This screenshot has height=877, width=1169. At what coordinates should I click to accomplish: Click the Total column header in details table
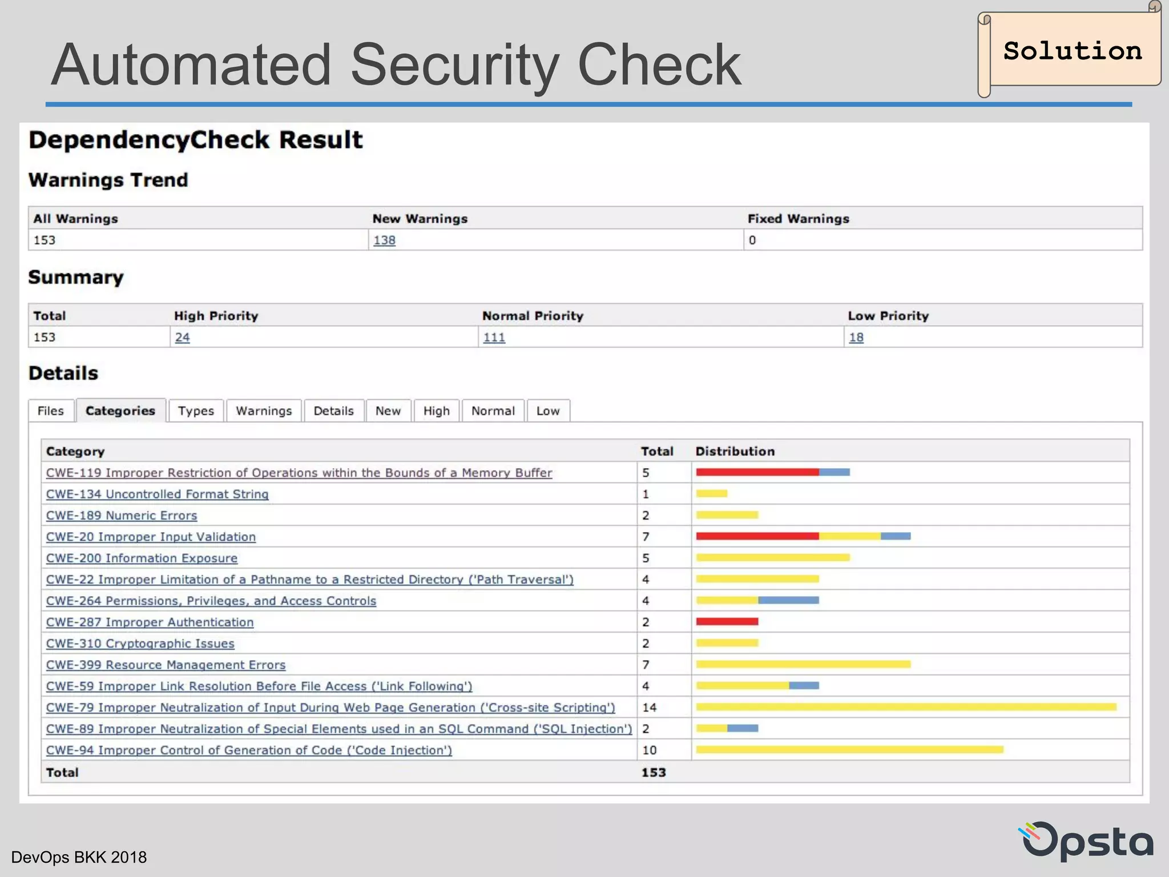point(657,451)
